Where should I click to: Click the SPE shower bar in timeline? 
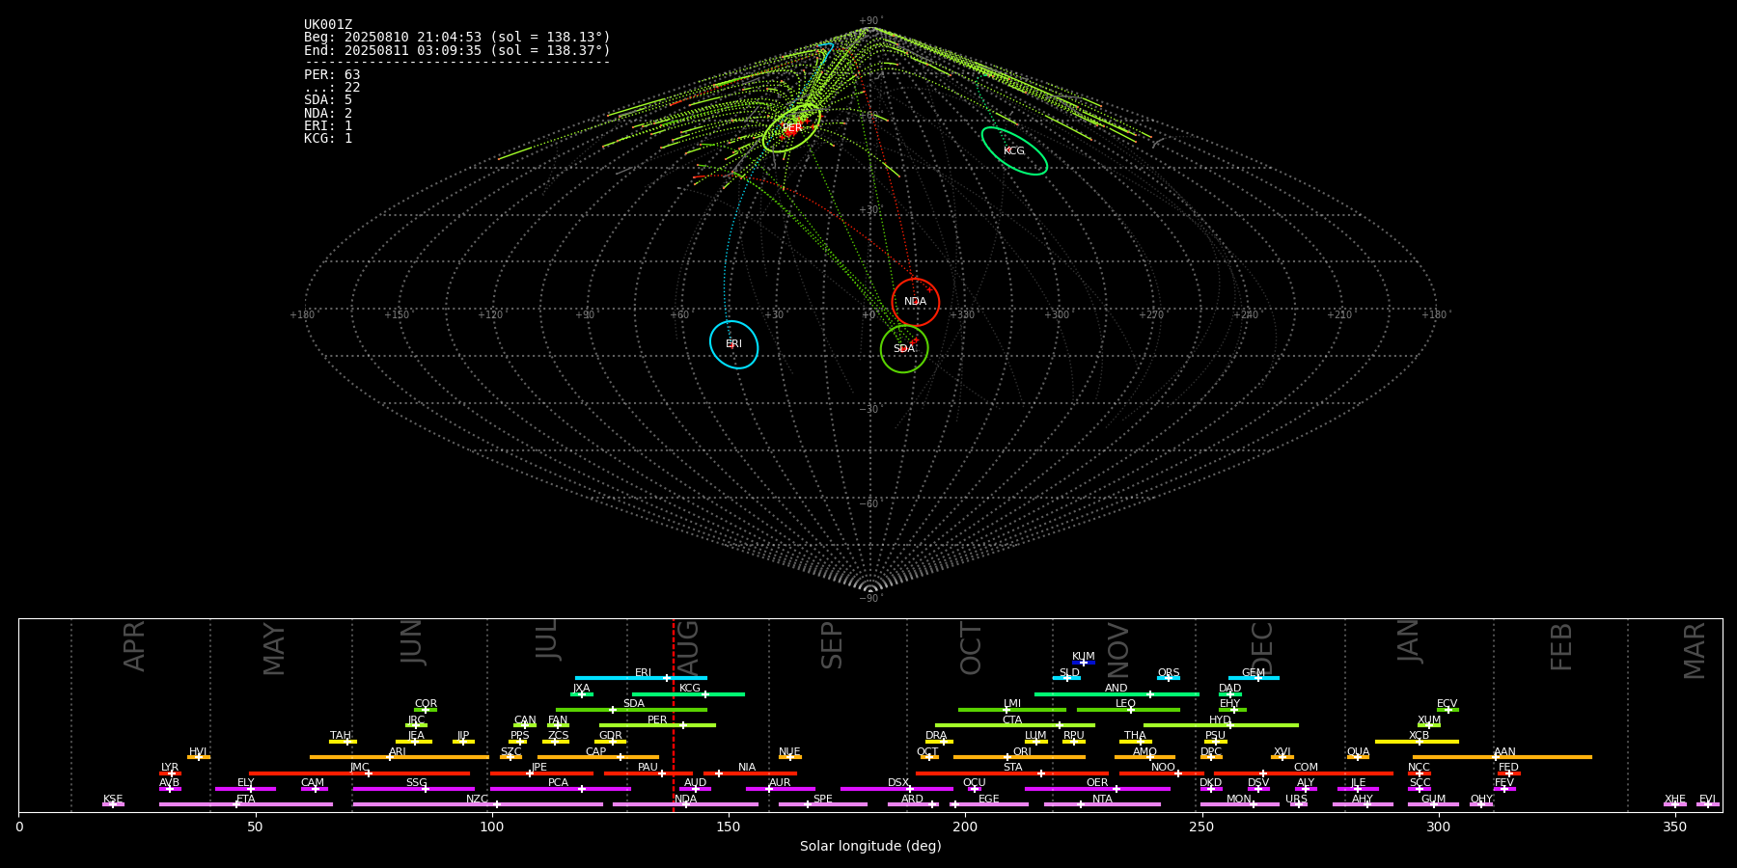pos(823,804)
